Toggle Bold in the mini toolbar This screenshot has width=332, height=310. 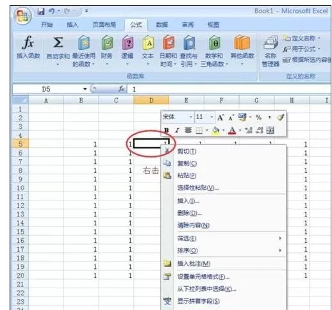167,130
